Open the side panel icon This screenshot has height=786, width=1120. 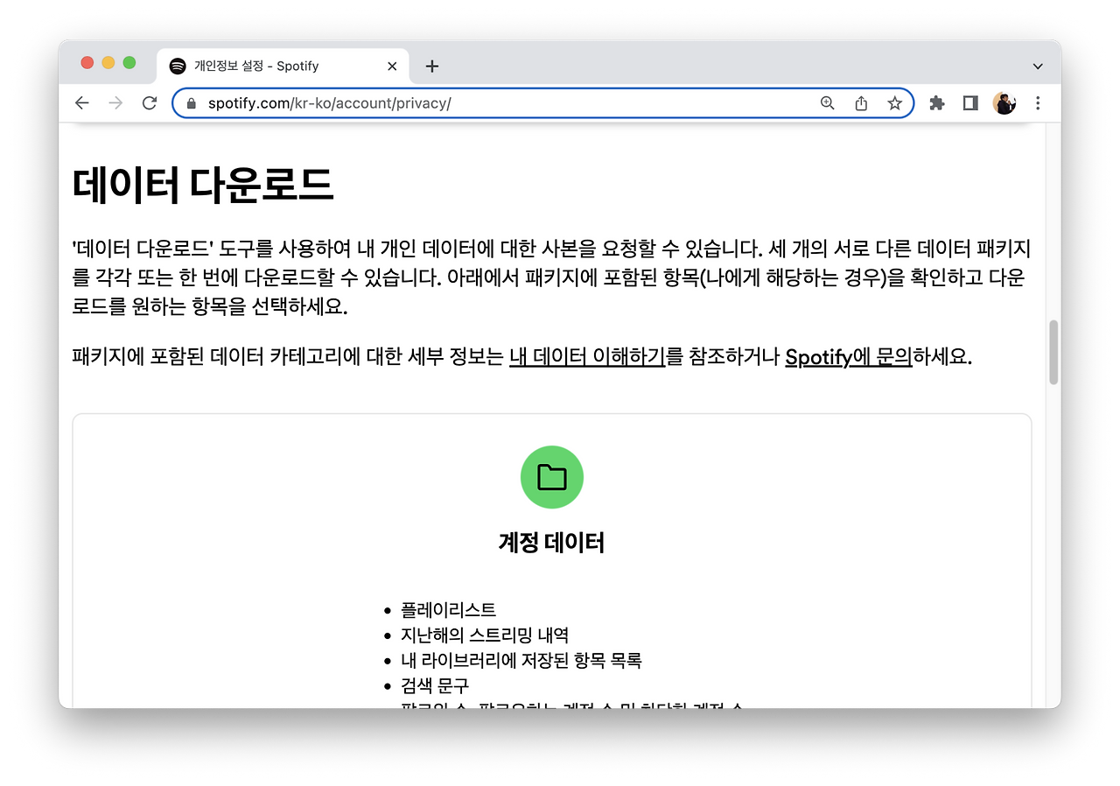[x=969, y=102]
